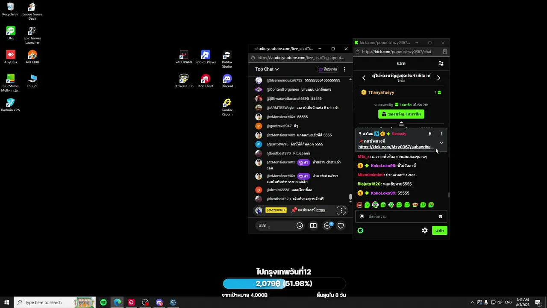Click filejuto1820 username in Kick chat
547x308 pixels.
tap(369, 184)
